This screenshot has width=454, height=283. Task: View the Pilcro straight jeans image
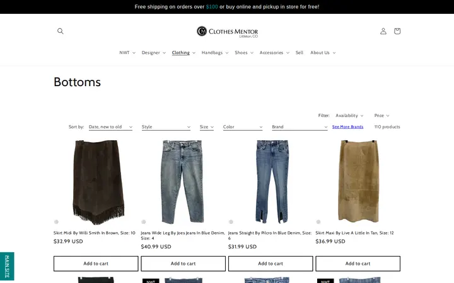tap(272, 182)
